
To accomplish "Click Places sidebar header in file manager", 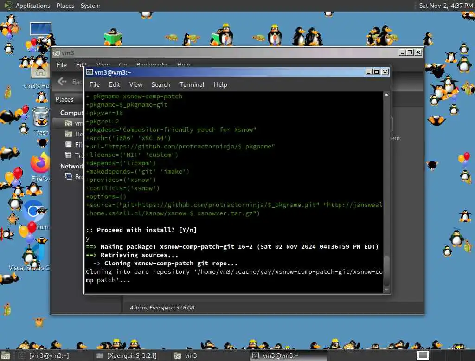I will [x=64, y=99].
